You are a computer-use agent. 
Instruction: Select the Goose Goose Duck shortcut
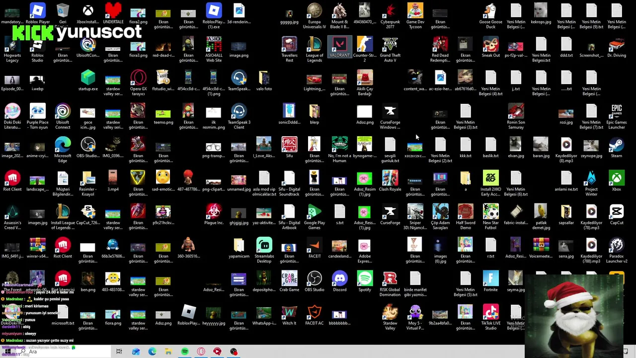click(x=490, y=15)
